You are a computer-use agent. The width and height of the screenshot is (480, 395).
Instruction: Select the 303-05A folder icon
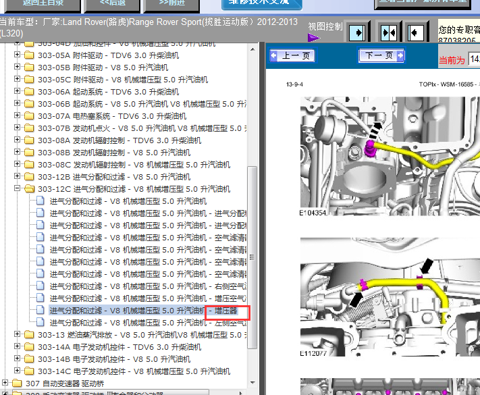tap(29, 55)
